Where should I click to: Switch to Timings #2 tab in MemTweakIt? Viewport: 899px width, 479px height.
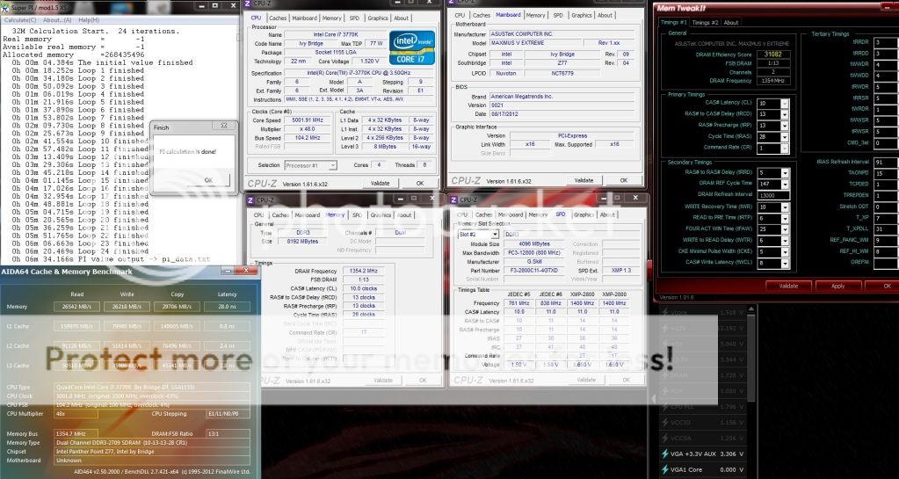pyautogui.click(x=704, y=22)
